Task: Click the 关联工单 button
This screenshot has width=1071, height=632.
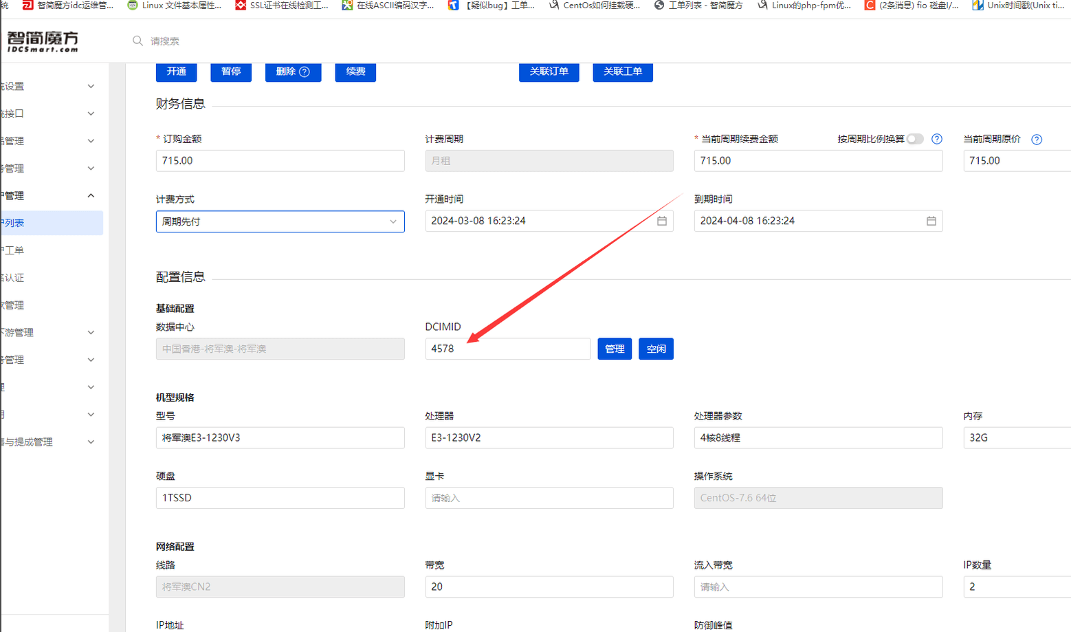Action: click(x=623, y=72)
